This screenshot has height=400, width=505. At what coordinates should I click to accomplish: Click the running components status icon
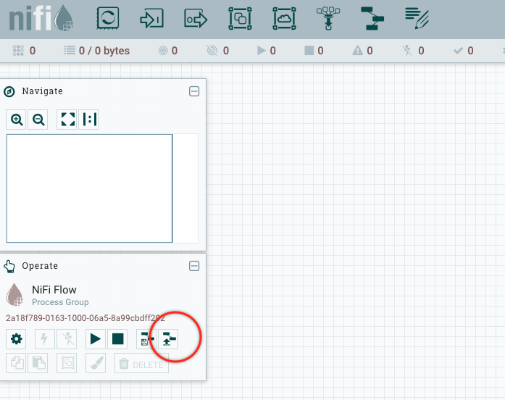(x=262, y=51)
